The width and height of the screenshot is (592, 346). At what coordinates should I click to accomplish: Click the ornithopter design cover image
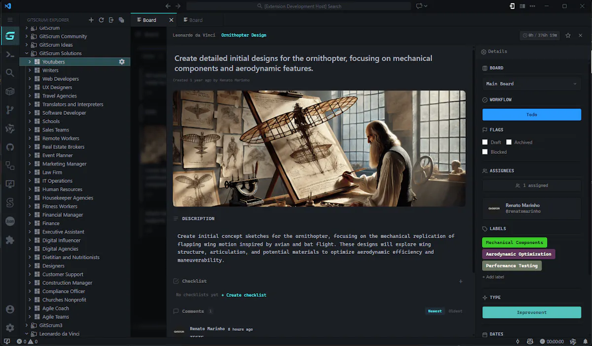319,148
